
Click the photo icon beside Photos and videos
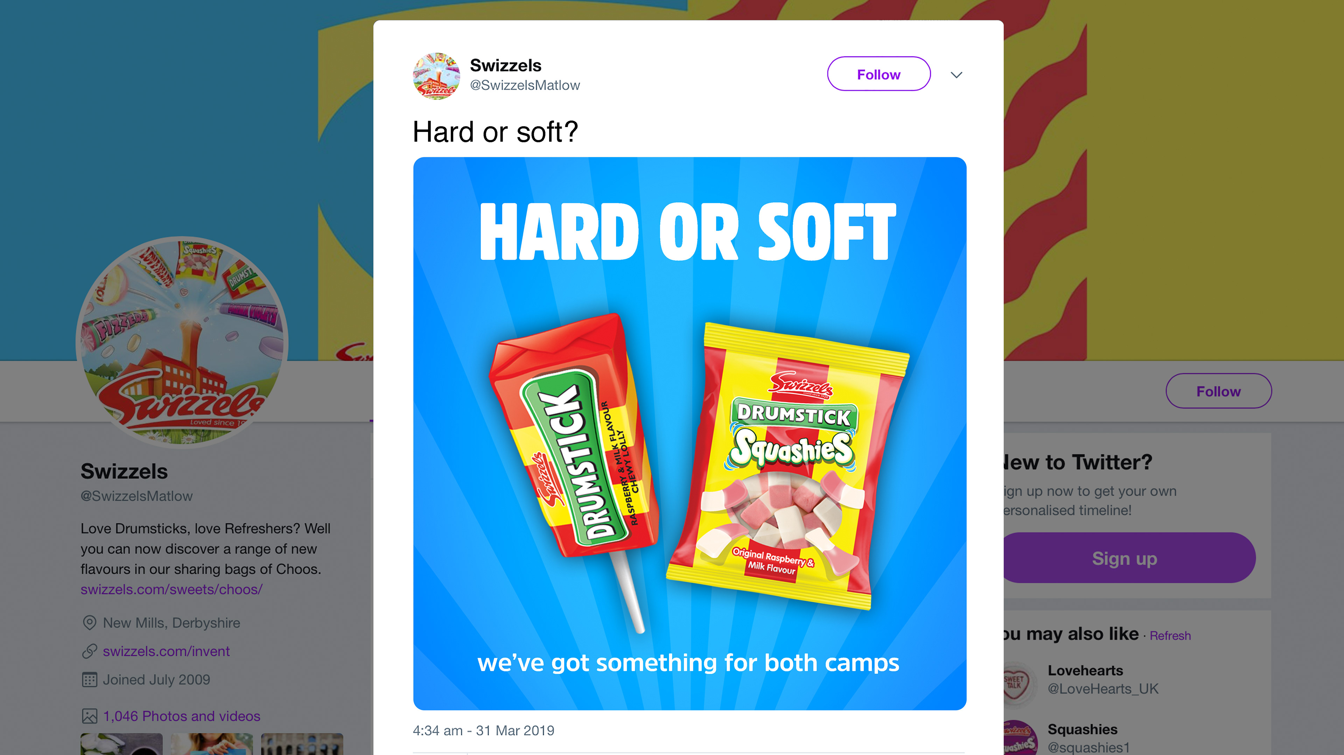(90, 716)
